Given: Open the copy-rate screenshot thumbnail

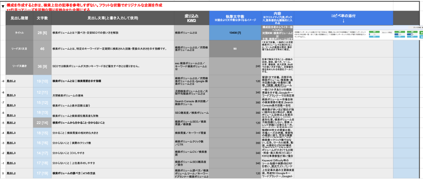Looking at the screenshot, I should (x=358, y=33).
